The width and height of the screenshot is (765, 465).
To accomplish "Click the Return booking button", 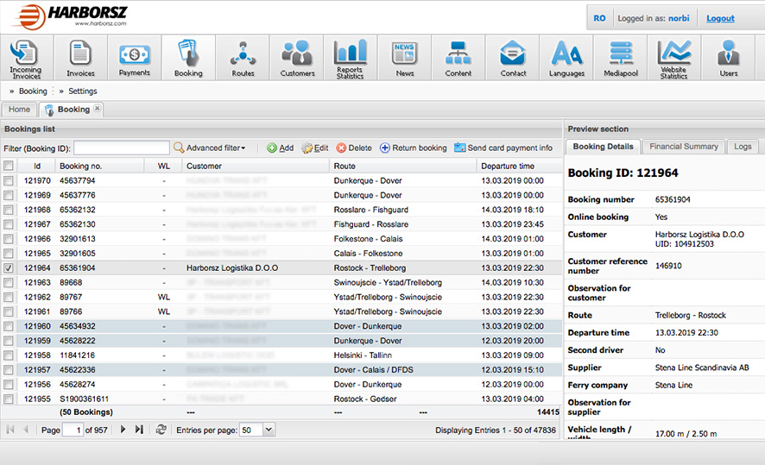I will [x=413, y=148].
